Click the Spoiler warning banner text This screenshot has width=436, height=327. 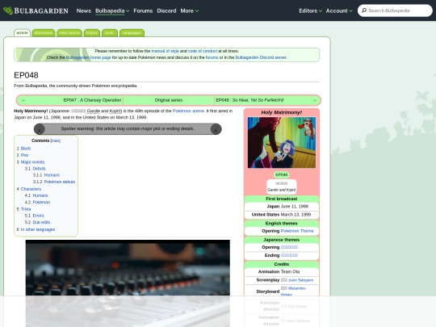click(128, 128)
